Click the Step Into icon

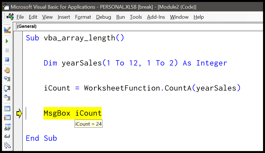7,79
